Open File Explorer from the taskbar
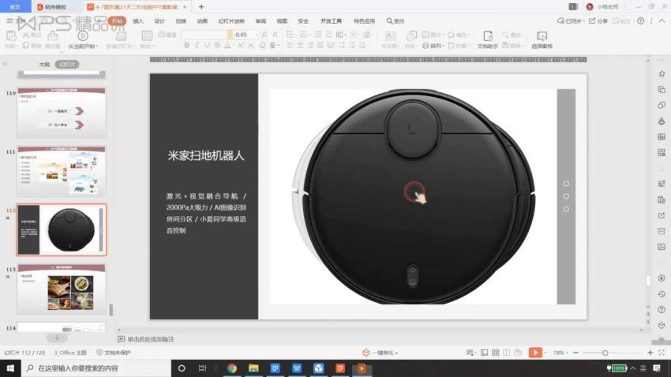The image size is (671, 377). coord(253,368)
